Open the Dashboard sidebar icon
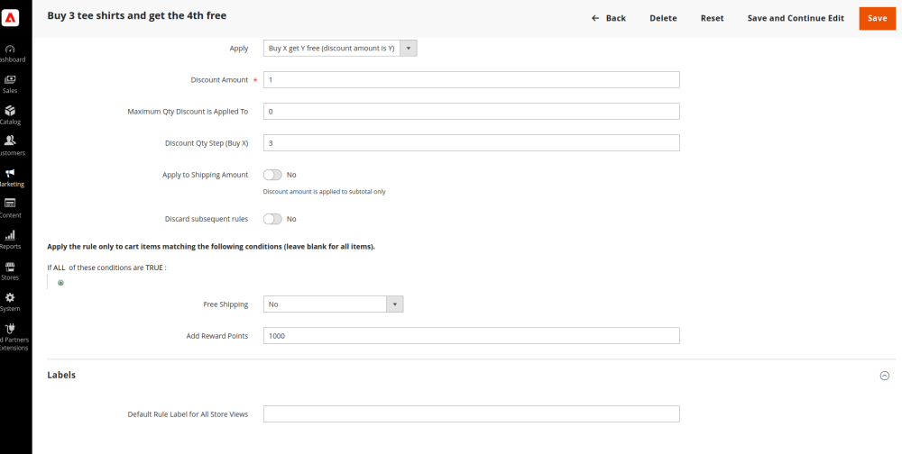Image resolution: width=902 pixels, height=454 pixels. 11,52
